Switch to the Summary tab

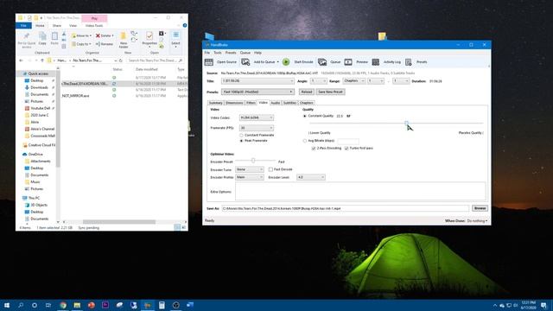[215, 103]
